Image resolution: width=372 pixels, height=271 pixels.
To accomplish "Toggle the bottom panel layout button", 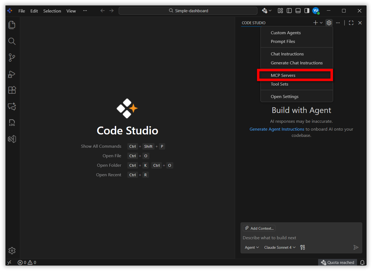I will click(x=298, y=11).
